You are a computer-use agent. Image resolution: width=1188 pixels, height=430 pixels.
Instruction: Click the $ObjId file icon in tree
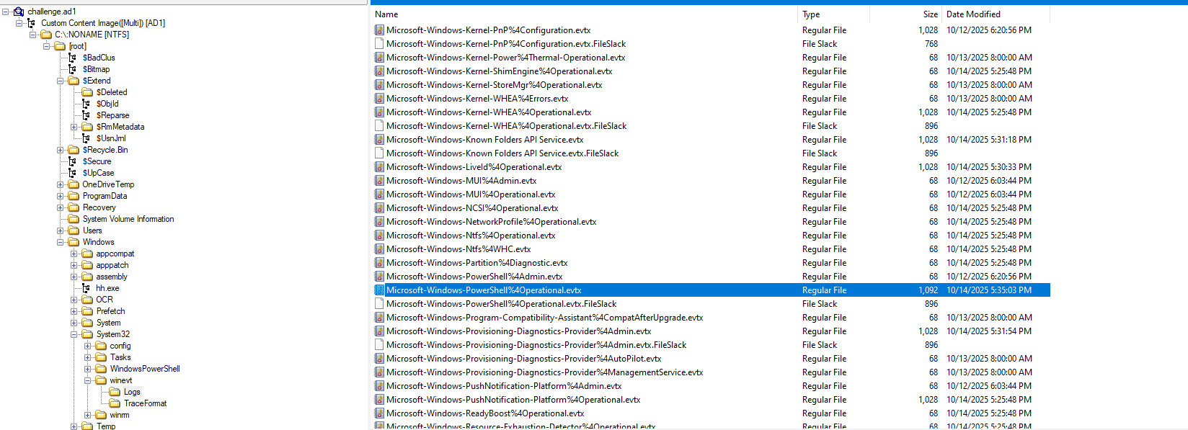[87, 104]
